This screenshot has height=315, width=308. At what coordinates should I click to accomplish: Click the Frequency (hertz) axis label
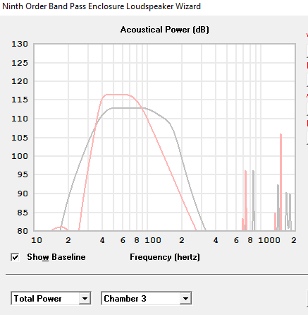tap(165, 257)
